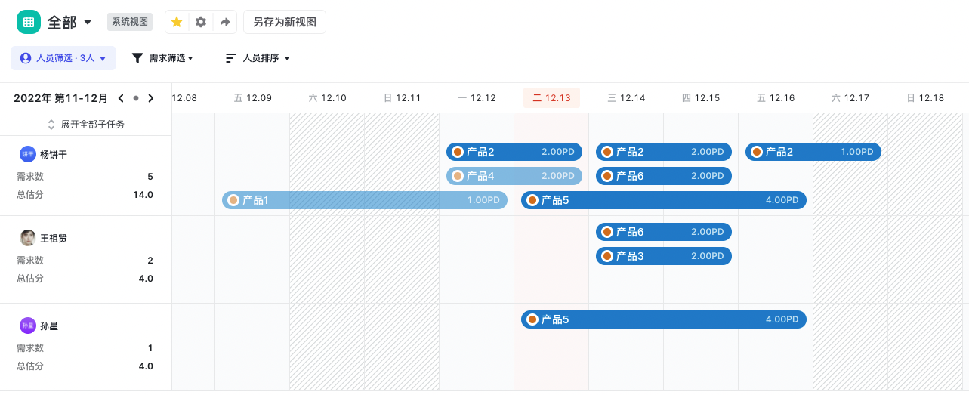Image resolution: width=969 pixels, height=395 pixels.
Task: Select the highlighted 二 12.13 date header
Action: pos(551,98)
